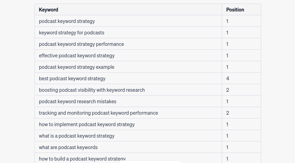Click 'podcast keyword strategy example' row

[x=148, y=67]
